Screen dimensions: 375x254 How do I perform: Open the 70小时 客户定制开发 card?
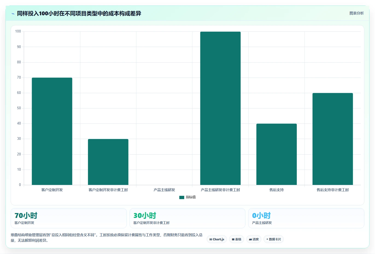[69, 218]
